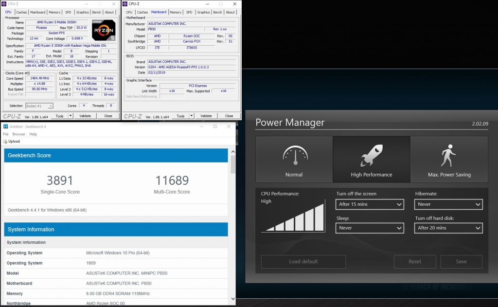Screen dimensions: 498x307
Task: Open the Browser menu in Geekbench
Action: (x=18, y=134)
